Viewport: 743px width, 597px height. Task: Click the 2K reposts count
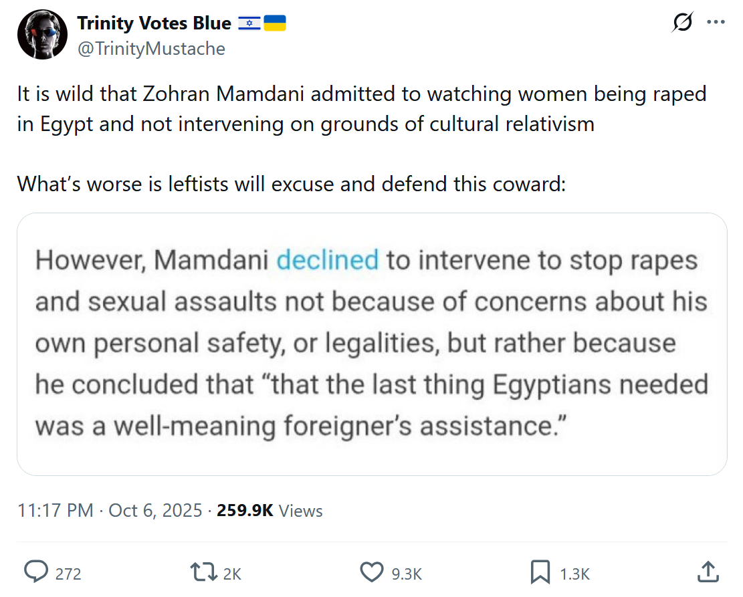(231, 573)
